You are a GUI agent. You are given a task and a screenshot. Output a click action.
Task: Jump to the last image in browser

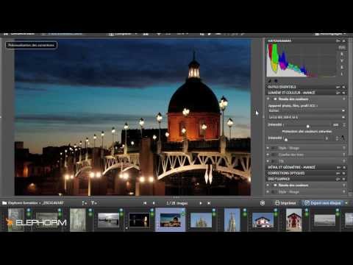click(x=209, y=203)
